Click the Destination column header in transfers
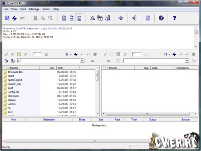The width and height of the screenshot is (201, 151). 49,120
